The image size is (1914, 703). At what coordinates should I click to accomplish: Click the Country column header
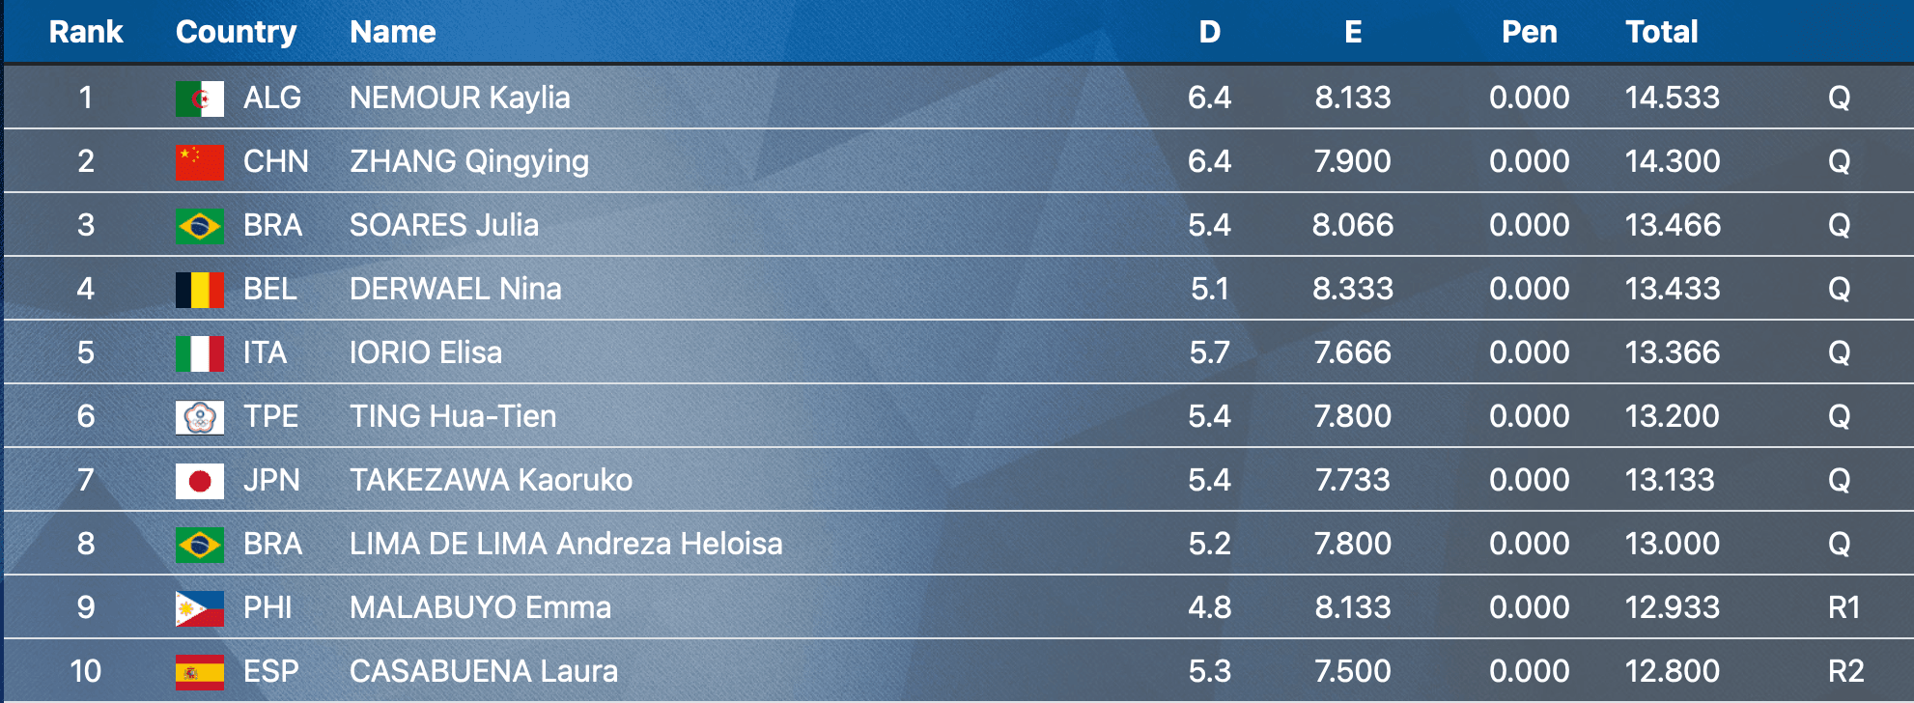(x=236, y=32)
